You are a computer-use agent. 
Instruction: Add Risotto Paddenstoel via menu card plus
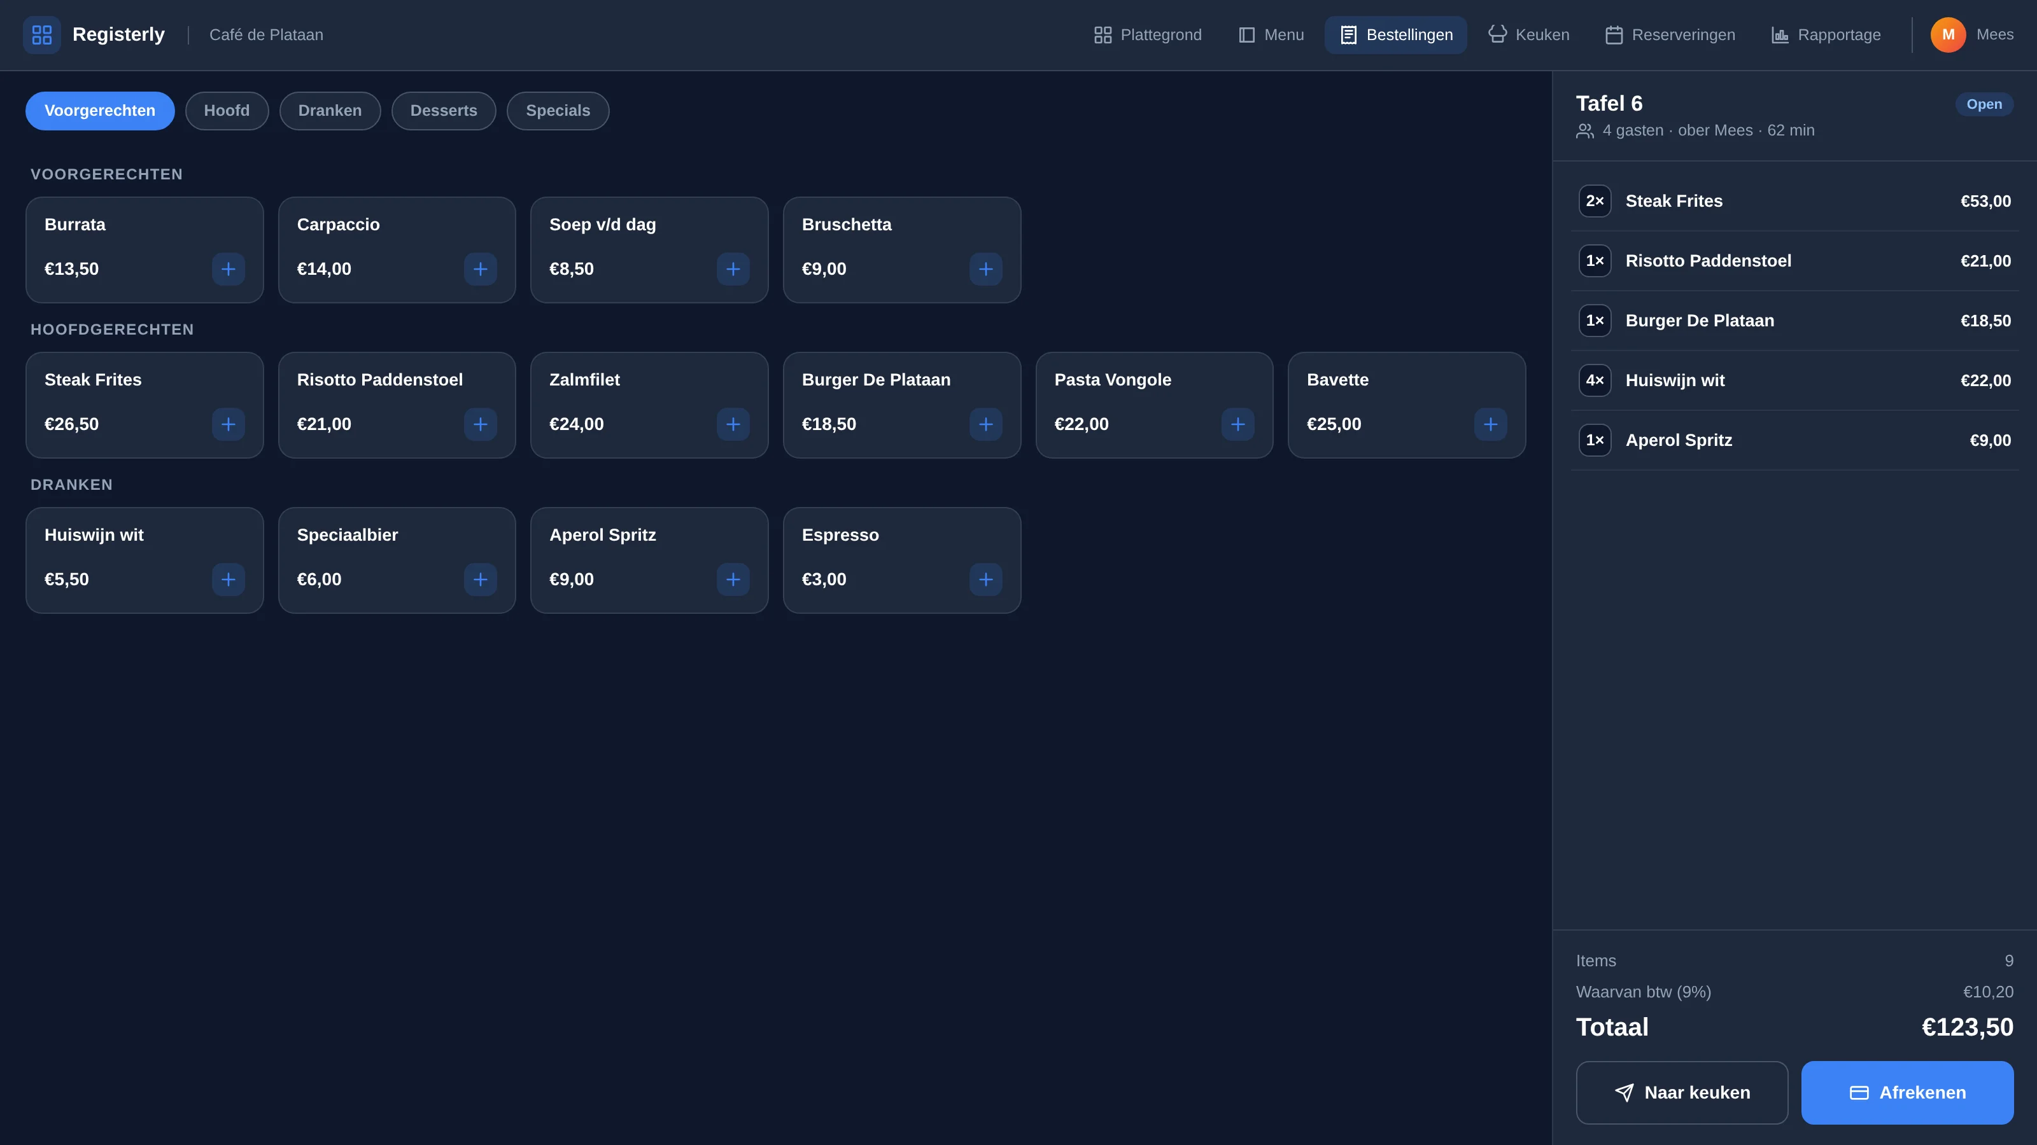(x=480, y=424)
